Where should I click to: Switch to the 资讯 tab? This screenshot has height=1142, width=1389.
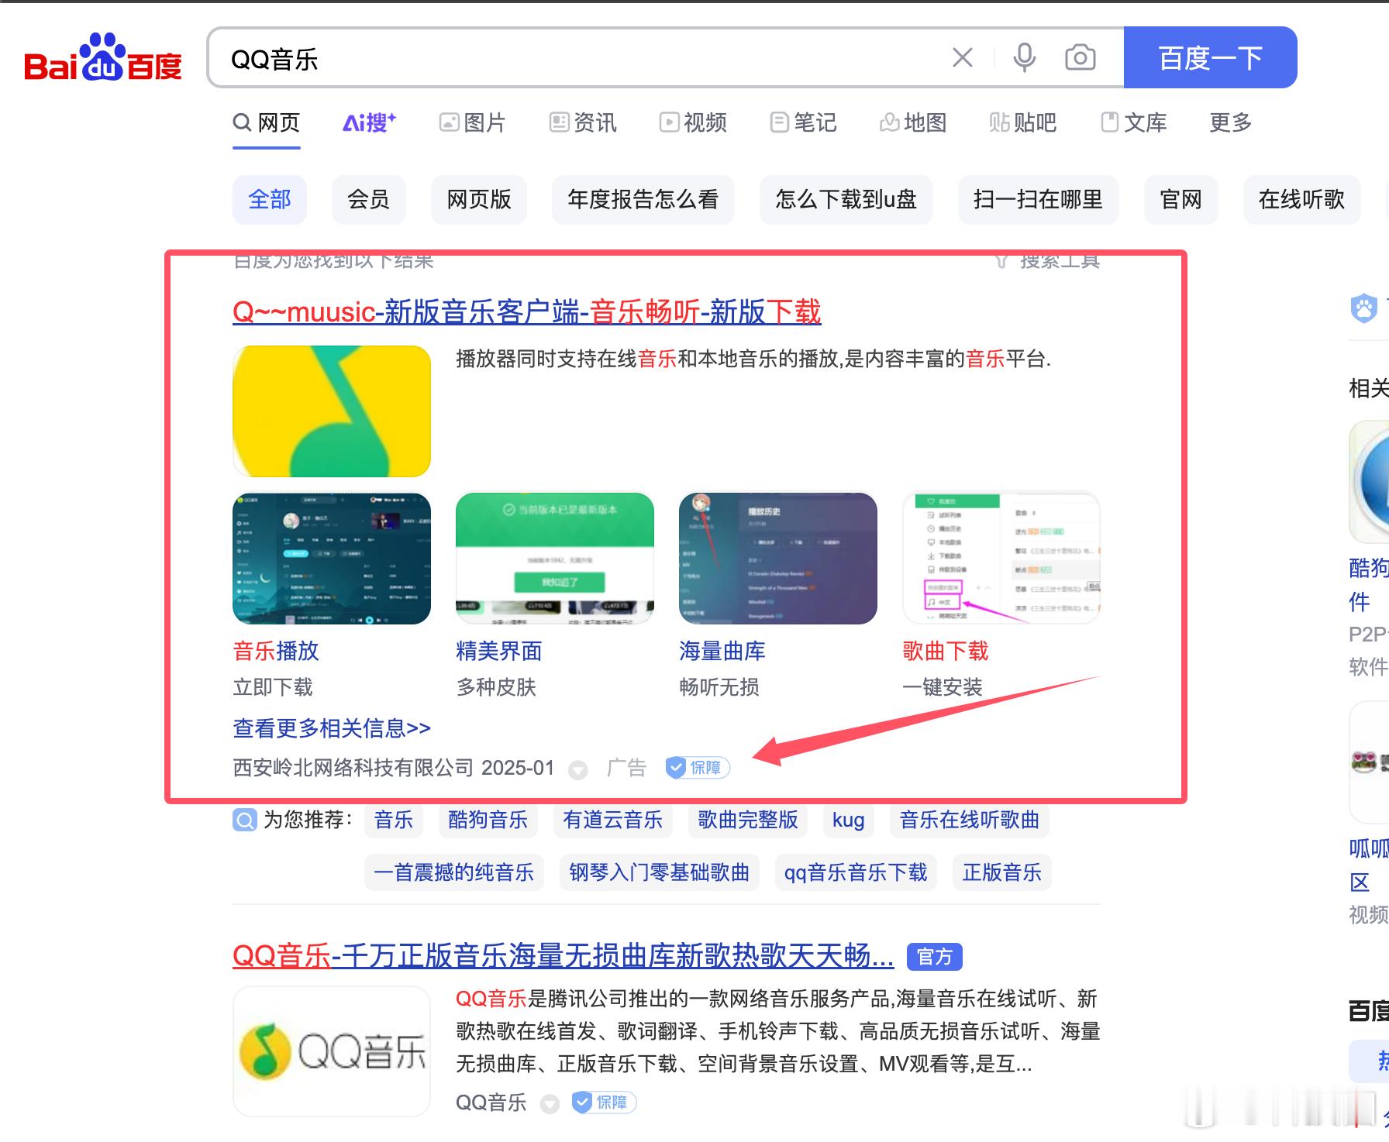583,122
